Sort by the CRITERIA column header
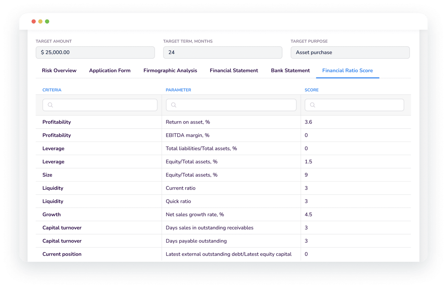This screenshot has width=447, height=287. (52, 90)
